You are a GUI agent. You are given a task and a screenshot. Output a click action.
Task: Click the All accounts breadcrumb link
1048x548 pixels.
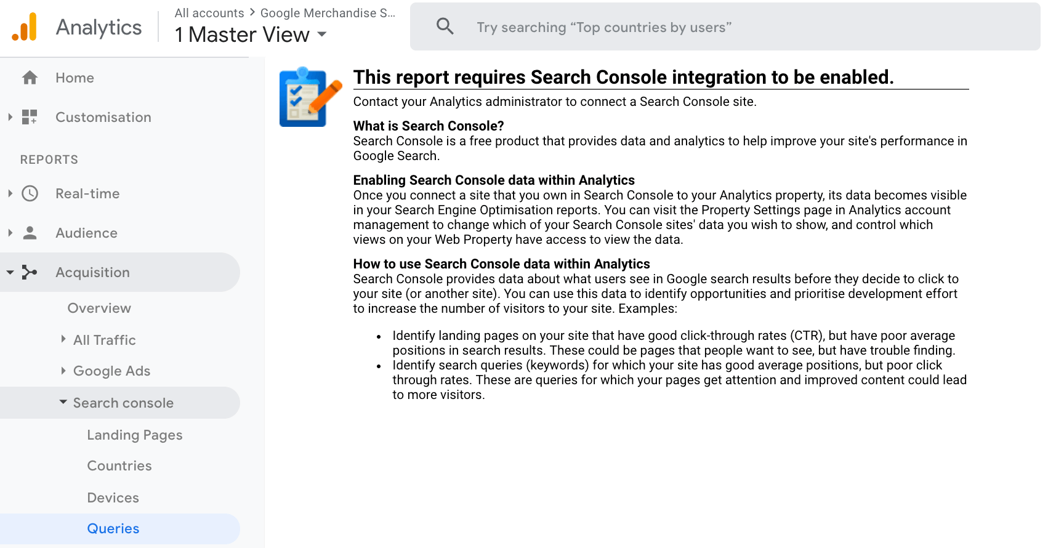[209, 13]
